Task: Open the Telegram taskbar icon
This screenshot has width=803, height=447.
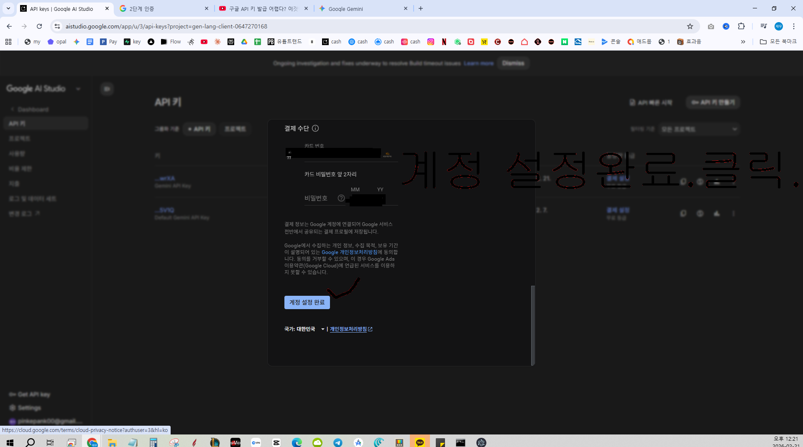Action: (x=338, y=442)
